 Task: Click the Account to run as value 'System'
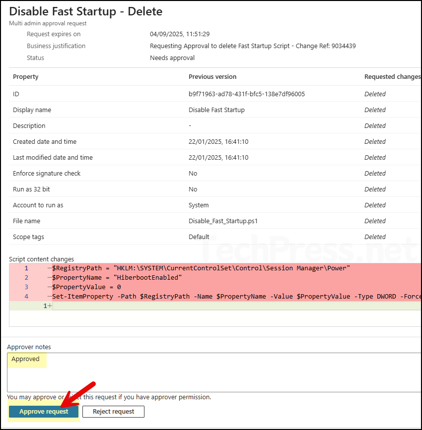pyautogui.click(x=199, y=205)
